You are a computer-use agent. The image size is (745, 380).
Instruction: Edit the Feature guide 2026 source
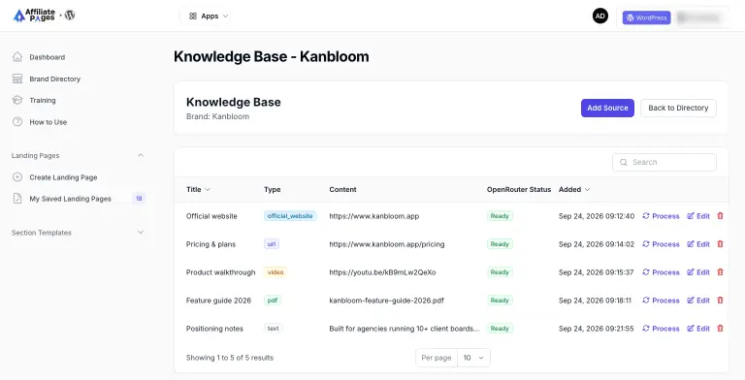698,301
